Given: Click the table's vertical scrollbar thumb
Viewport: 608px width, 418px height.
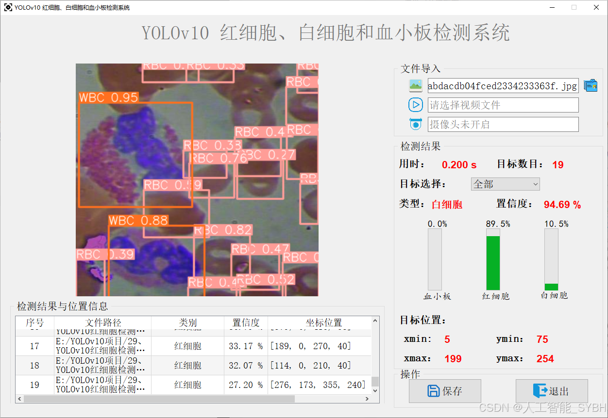Looking at the screenshot, I should [x=375, y=382].
